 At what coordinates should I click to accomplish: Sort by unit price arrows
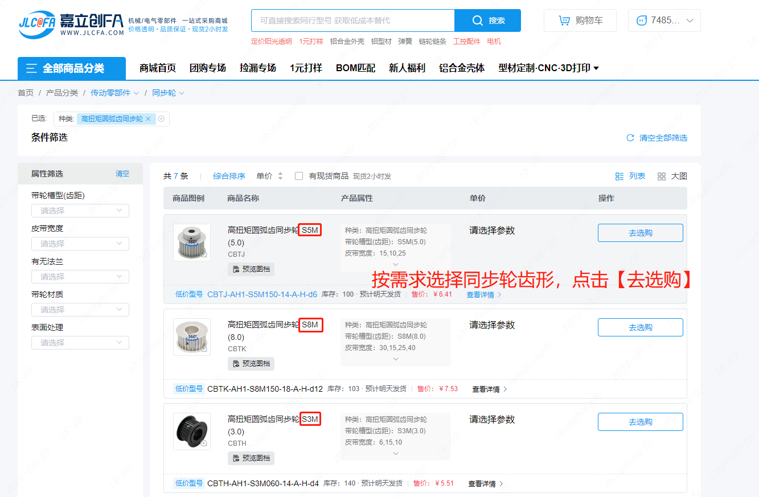(280, 176)
